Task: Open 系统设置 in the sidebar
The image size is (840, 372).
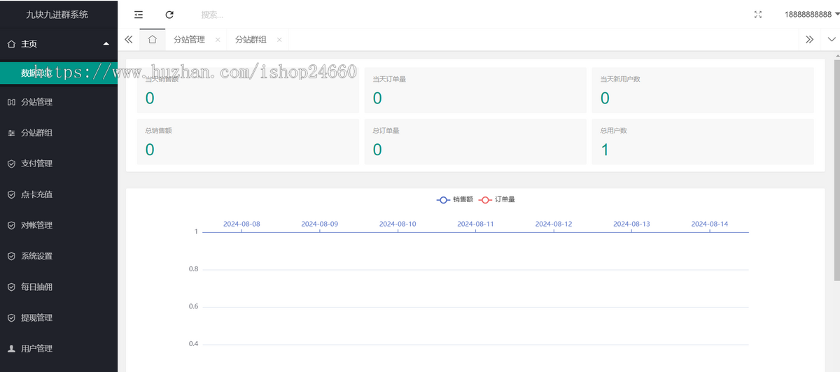Action: tap(59, 256)
